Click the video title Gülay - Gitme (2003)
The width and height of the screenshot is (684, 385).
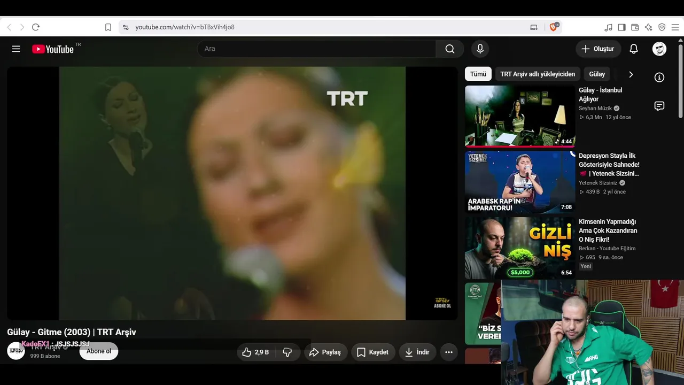pos(72,332)
